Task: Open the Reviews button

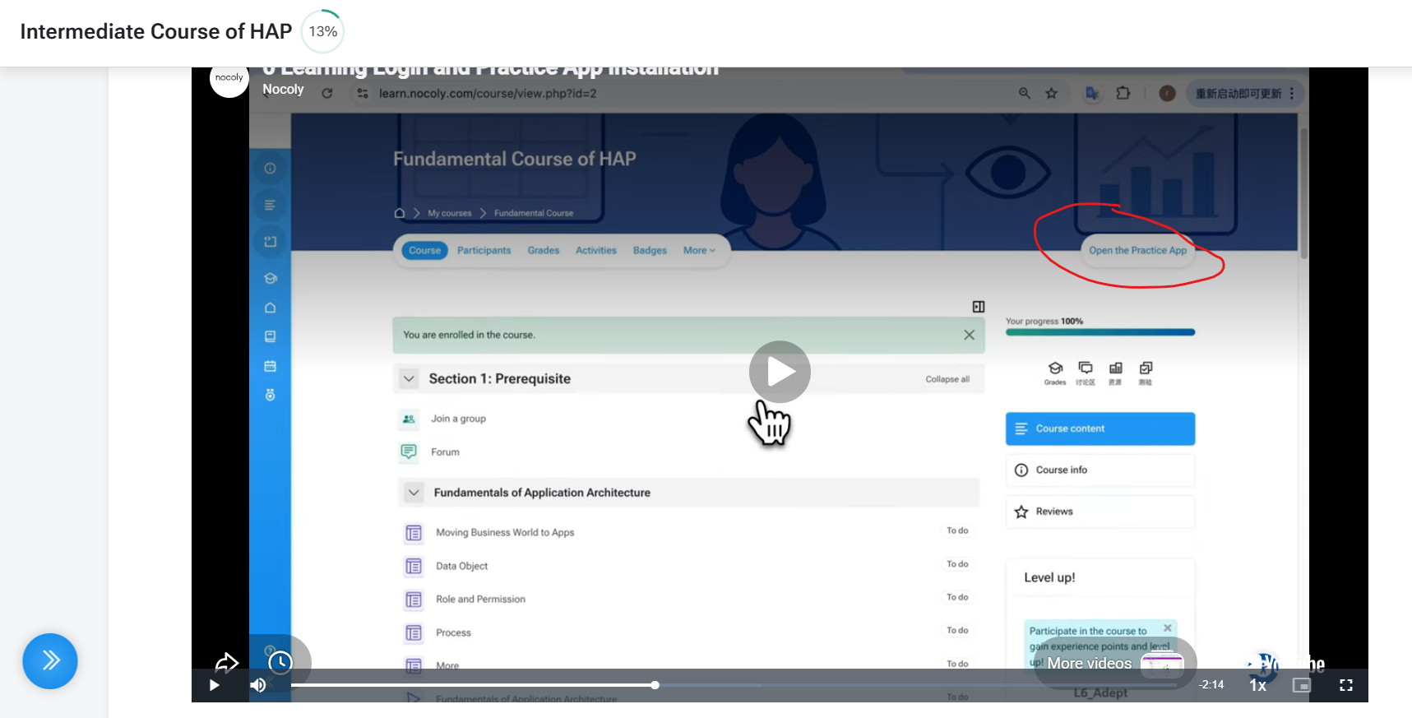Action: pyautogui.click(x=1100, y=512)
